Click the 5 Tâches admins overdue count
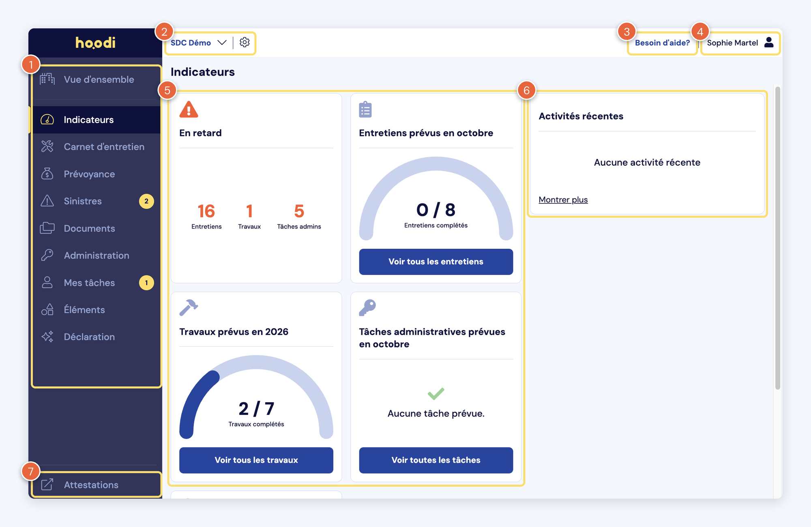 [299, 216]
